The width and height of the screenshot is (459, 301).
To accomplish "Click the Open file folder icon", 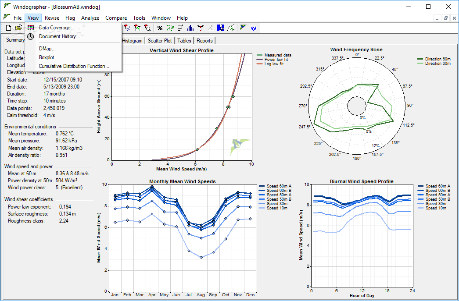I will tap(18, 28).
